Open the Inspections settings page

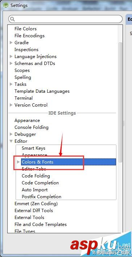coord(26,50)
